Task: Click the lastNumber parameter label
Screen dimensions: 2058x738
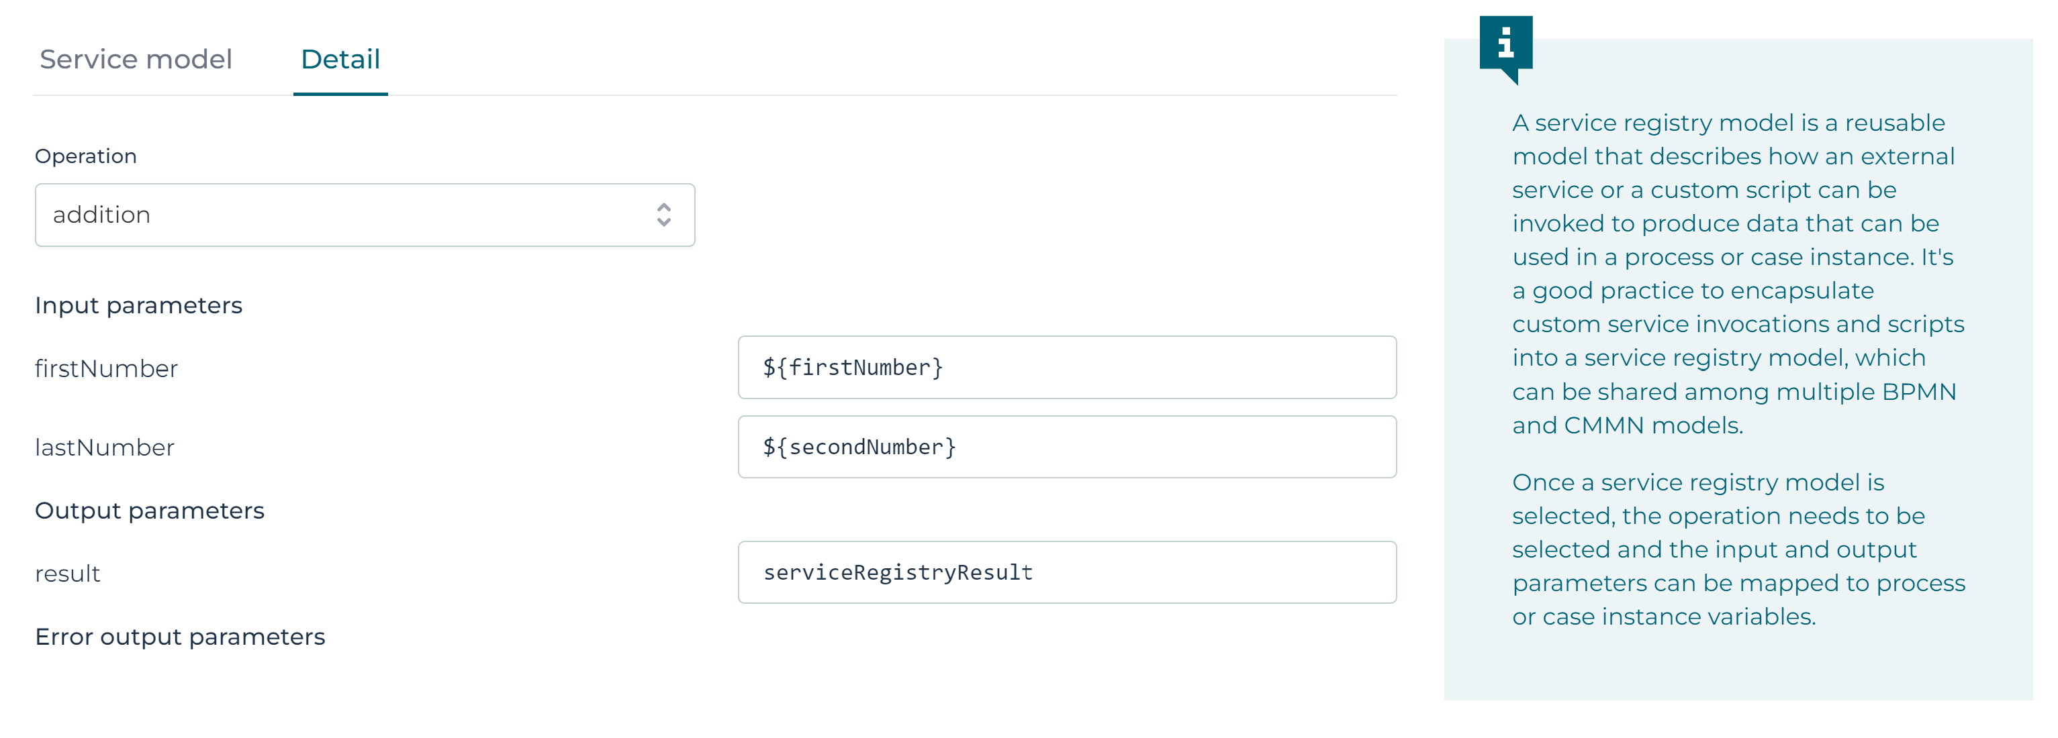Action: tap(104, 447)
